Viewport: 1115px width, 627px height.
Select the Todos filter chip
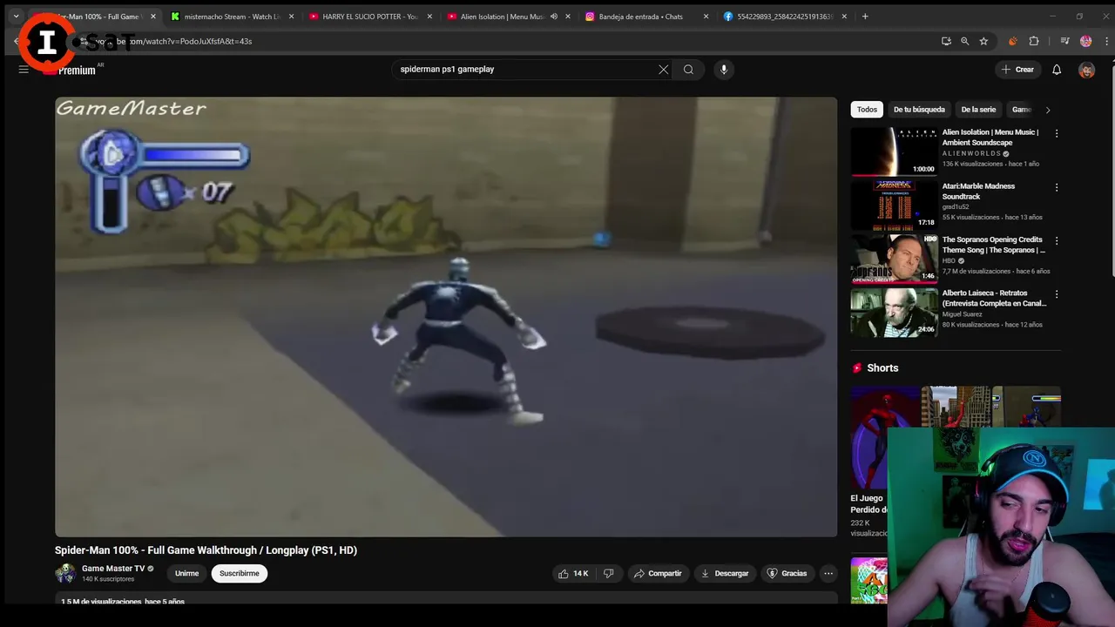point(867,110)
